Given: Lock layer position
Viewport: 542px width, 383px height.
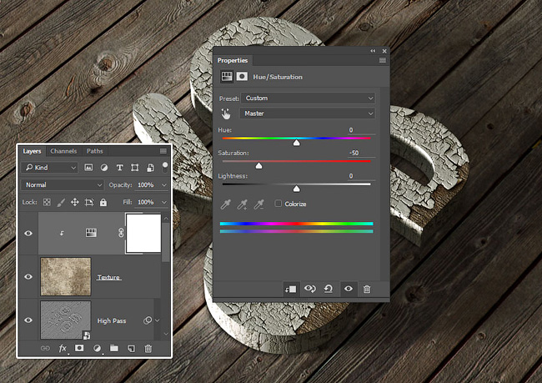Looking at the screenshot, I should point(75,203).
